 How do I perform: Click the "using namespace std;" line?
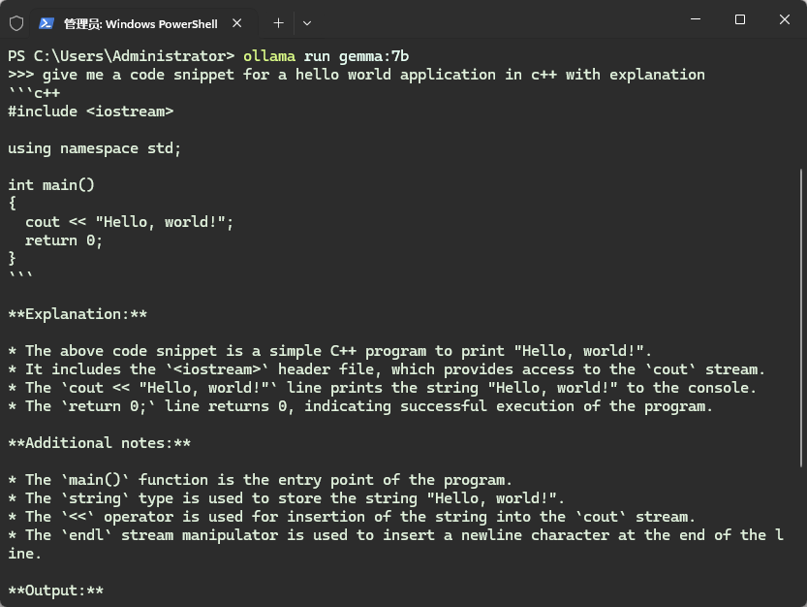(x=95, y=148)
